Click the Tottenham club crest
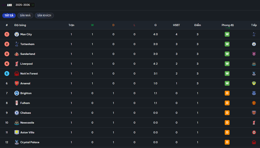Viewport: 260px width, 148px height. [17, 44]
